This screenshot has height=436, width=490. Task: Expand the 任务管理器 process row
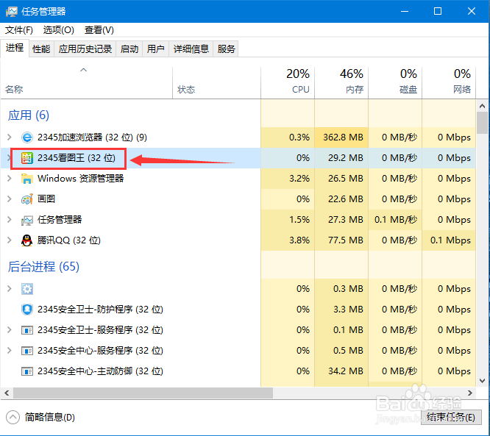point(10,220)
